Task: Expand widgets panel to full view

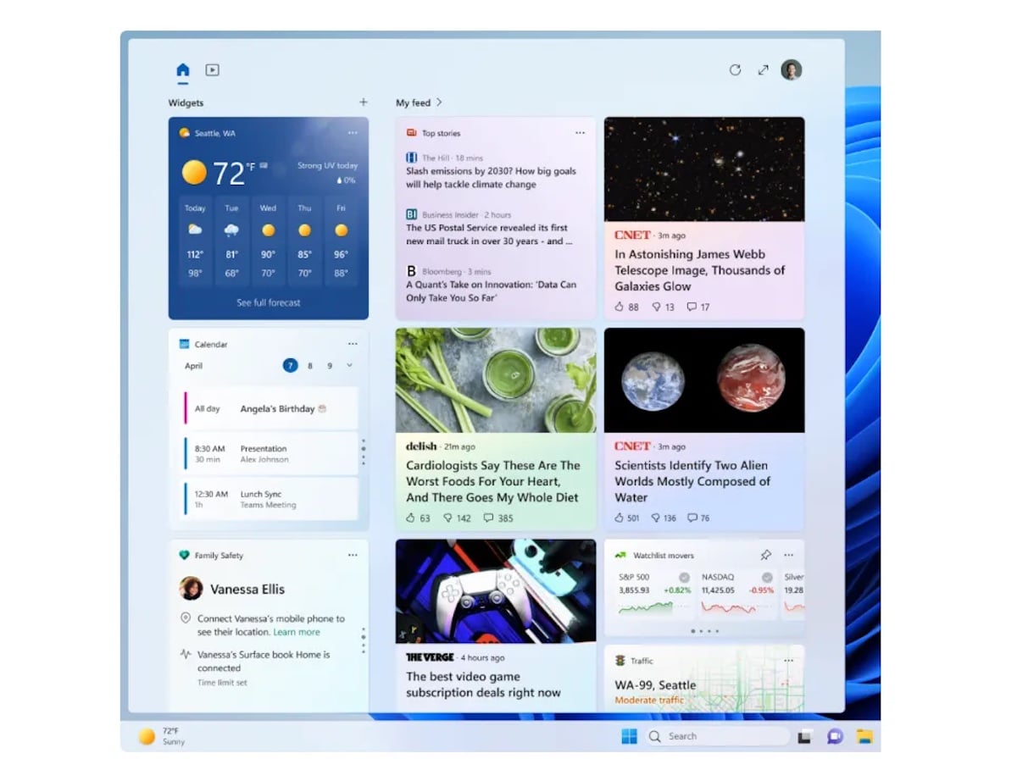Action: (763, 70)
